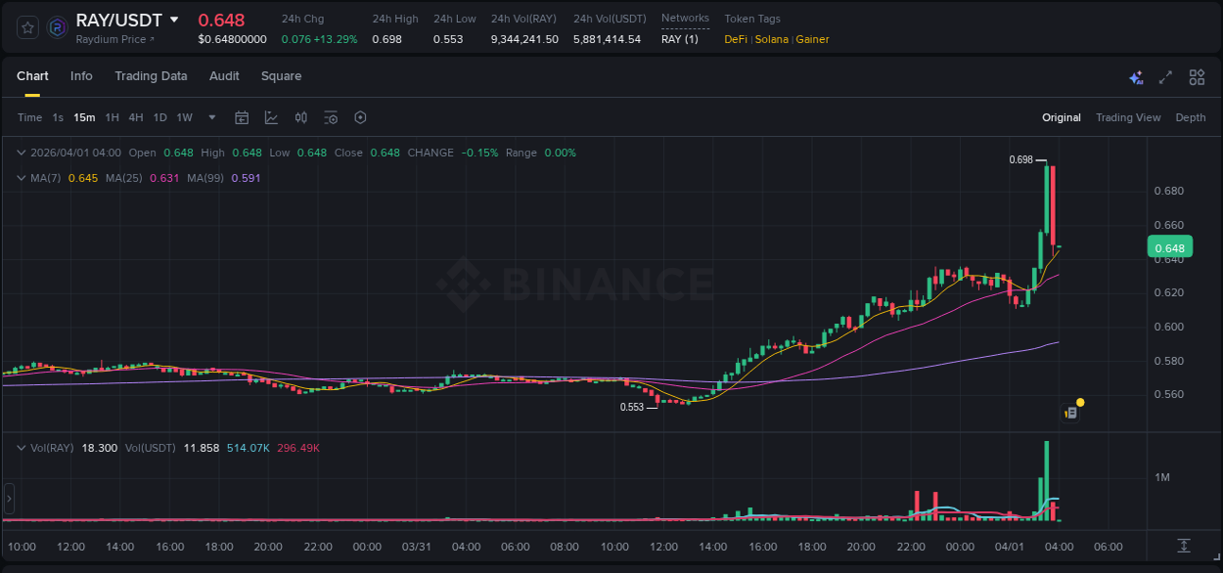
Task: Open the RAY/USDT pair selector dropdown
Action: tap(117, 20)
